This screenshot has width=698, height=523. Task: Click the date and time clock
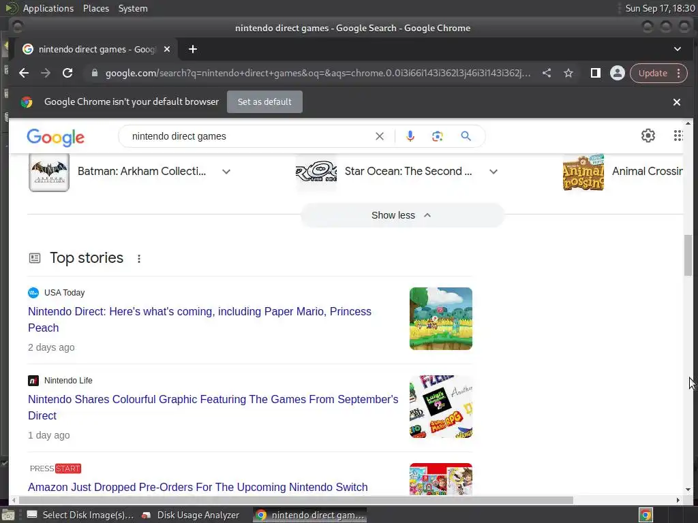click(x=660, y=8)
